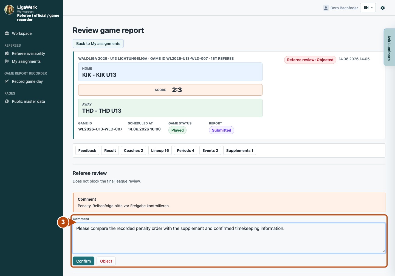Click the Workspace briefcase icon
395x276 pixels.
tap(7, 33)
